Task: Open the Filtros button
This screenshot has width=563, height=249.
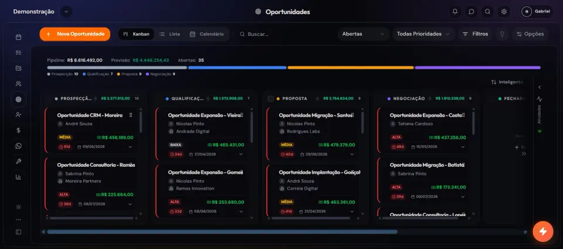Action: pyautogui.click(x=475, y=34)
